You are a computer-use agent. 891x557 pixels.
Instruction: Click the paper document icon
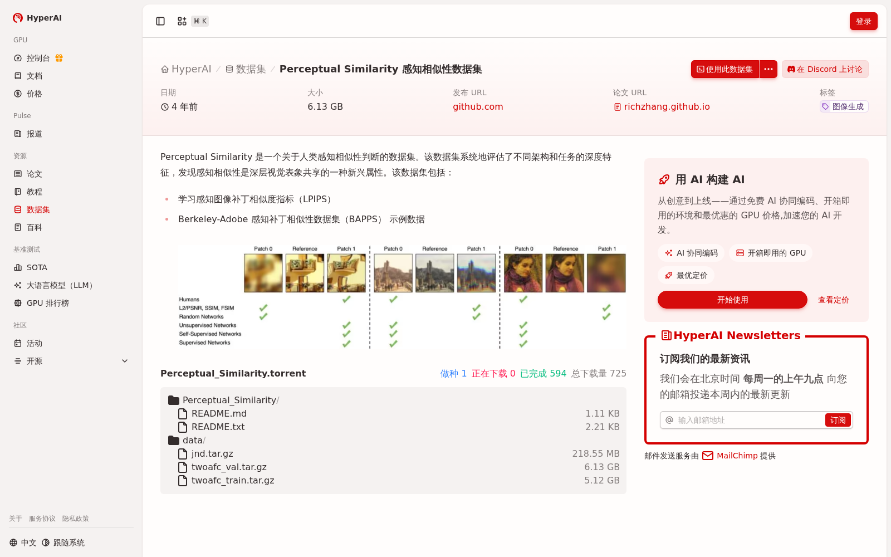click(x=618, y=107)
